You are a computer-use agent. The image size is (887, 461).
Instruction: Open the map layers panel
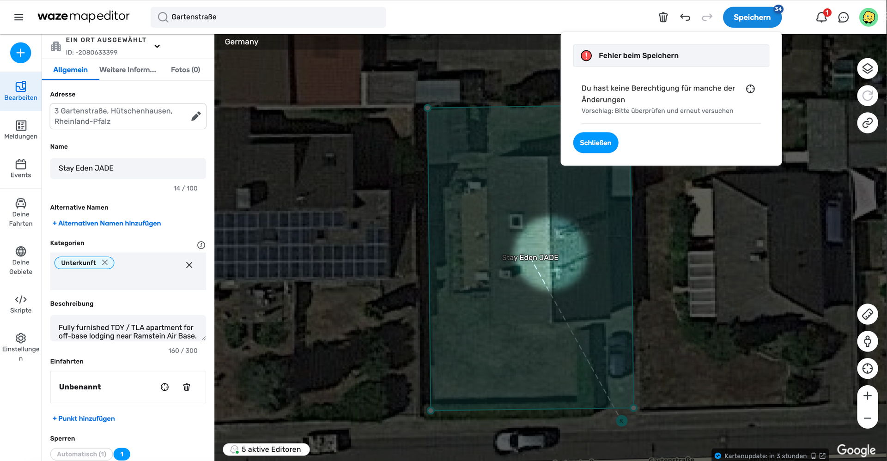tap(867, 69)
